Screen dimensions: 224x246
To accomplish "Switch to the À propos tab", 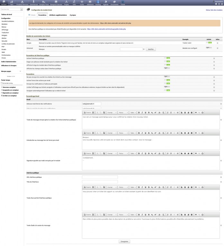I will (73, 15).
